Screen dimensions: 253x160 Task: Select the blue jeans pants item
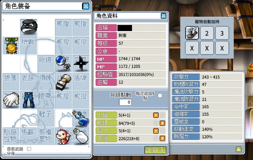point(29,100)
